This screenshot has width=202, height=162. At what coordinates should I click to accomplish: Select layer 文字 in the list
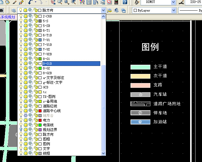(46, 148)
